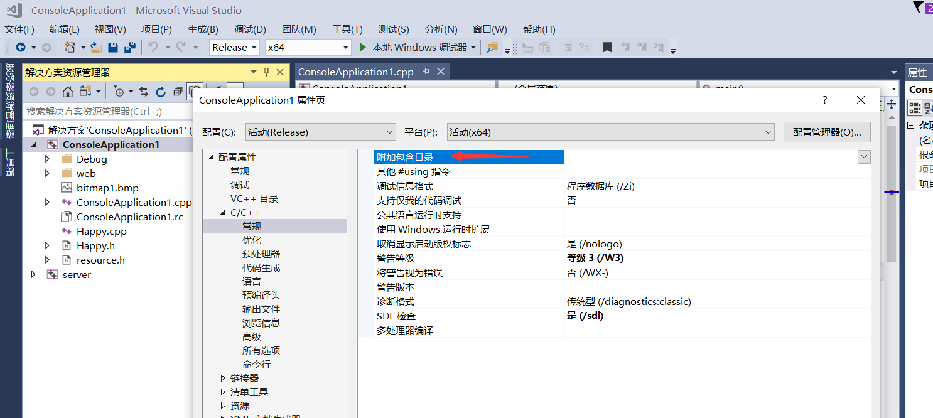Expand the web folder in Solution Explorer
The image size is (933, 418).
point(47,174)
